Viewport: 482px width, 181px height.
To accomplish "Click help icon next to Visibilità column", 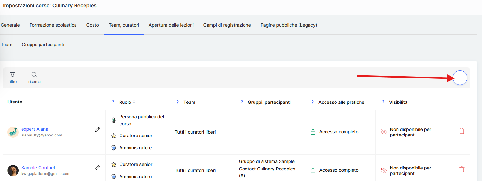I will tap(383, 102).
